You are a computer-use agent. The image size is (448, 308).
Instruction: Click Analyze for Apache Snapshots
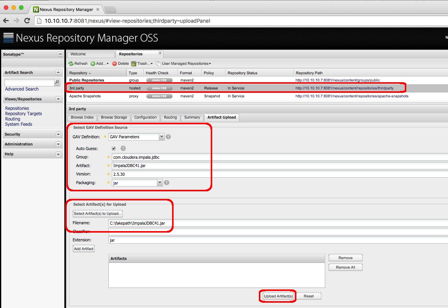pyautogui.click(x=159, y=96)
